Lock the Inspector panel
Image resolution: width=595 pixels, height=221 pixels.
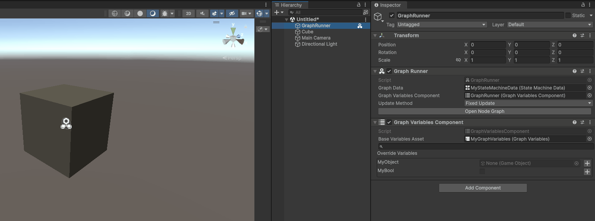[583, 5]
